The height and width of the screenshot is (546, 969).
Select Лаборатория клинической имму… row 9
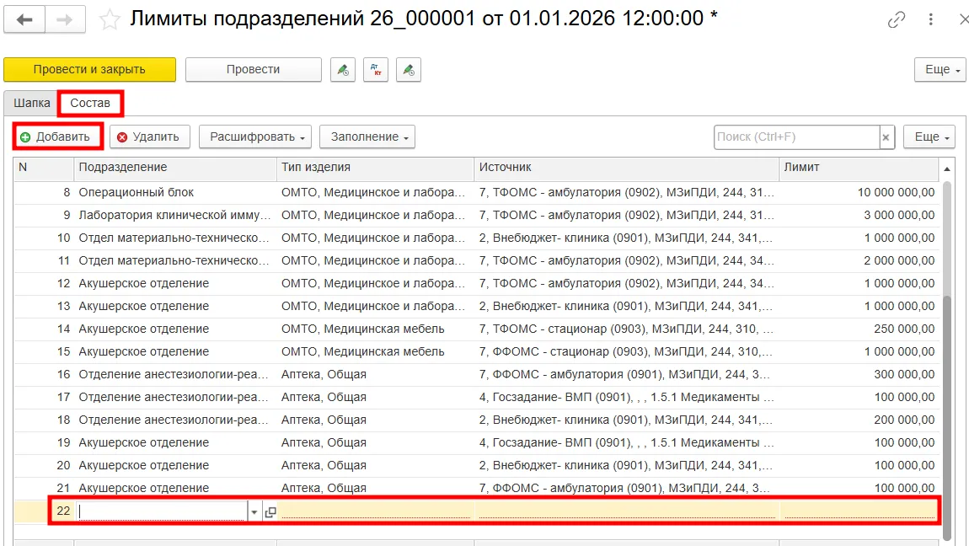pyautogui.click(x=476, y=216)
